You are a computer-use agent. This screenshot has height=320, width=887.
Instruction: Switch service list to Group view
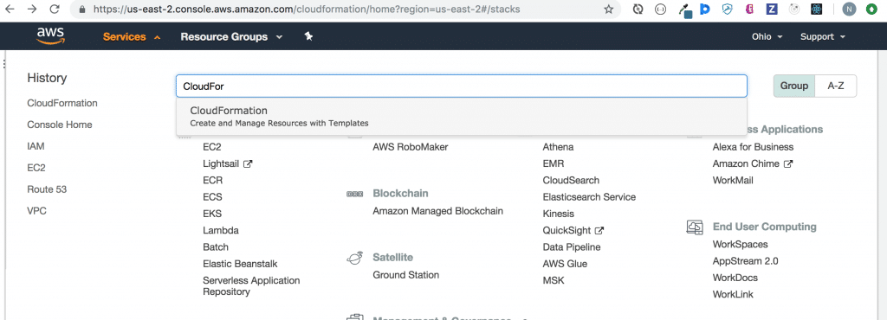[793, 86]
